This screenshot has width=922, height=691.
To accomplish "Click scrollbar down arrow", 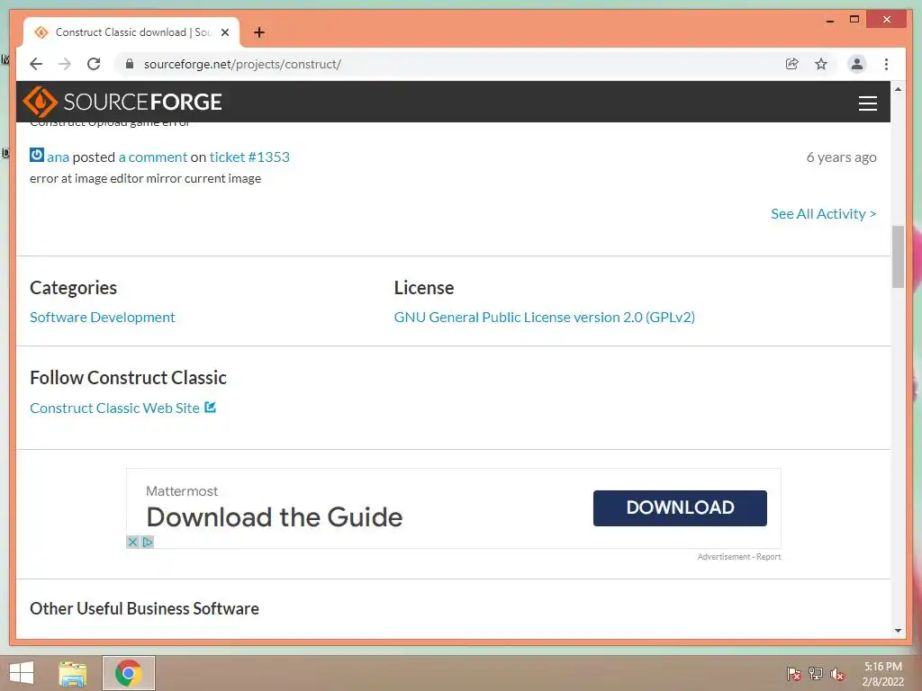I will coord(898,631).
